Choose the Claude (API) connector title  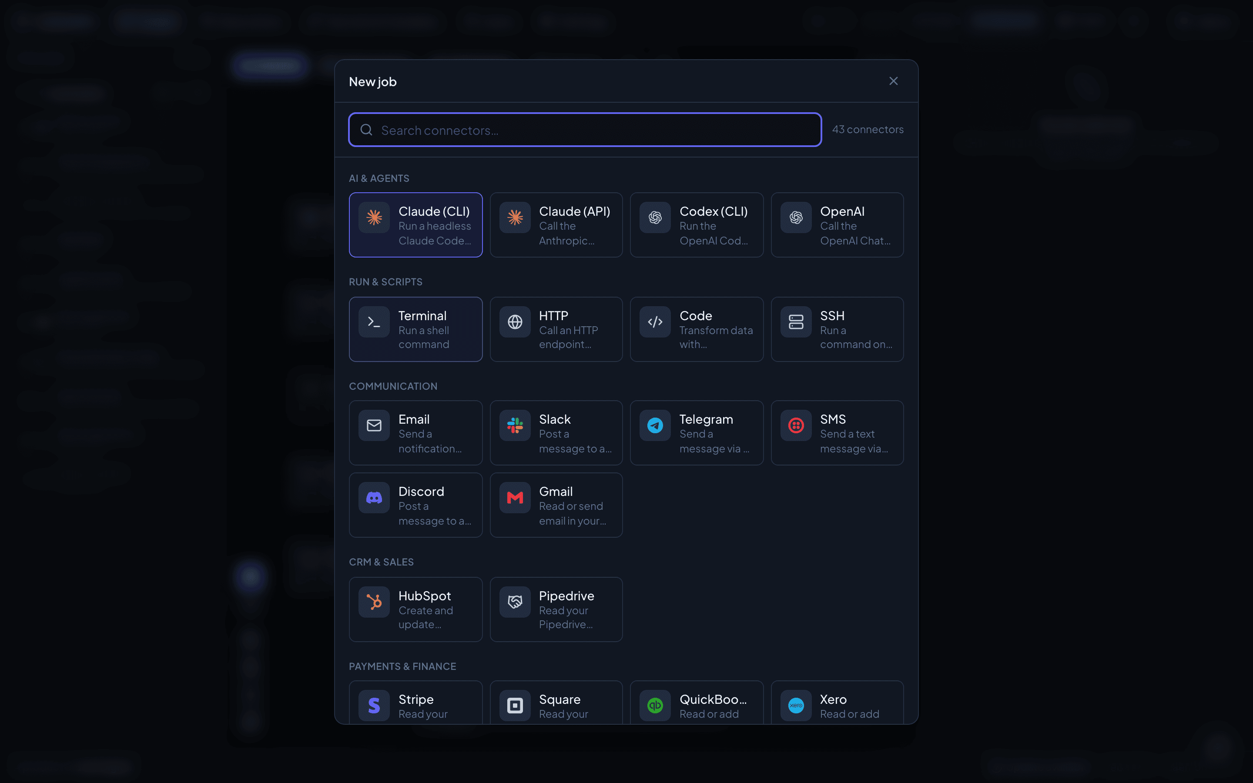click(574, 211)
